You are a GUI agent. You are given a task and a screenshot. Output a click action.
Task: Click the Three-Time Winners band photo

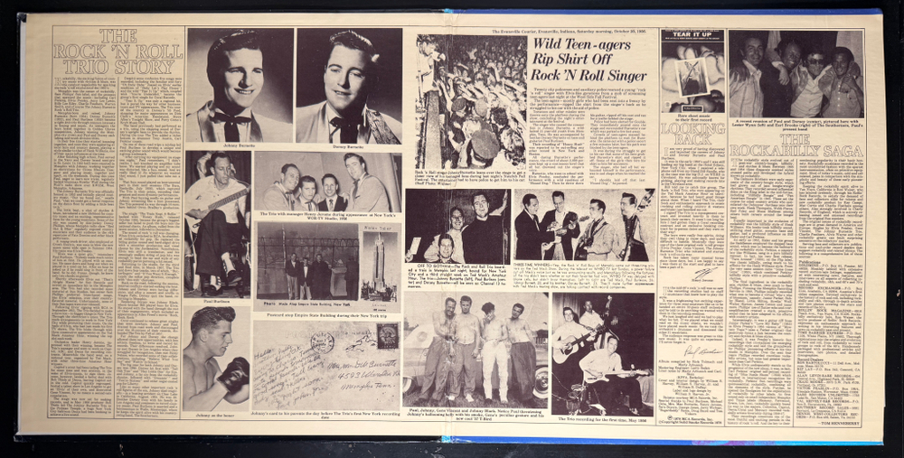584,226
